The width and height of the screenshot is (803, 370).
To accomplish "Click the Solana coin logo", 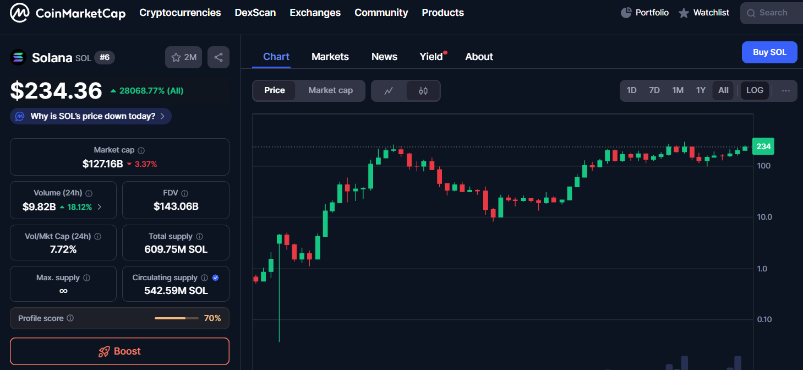I will tap(18, 57).
